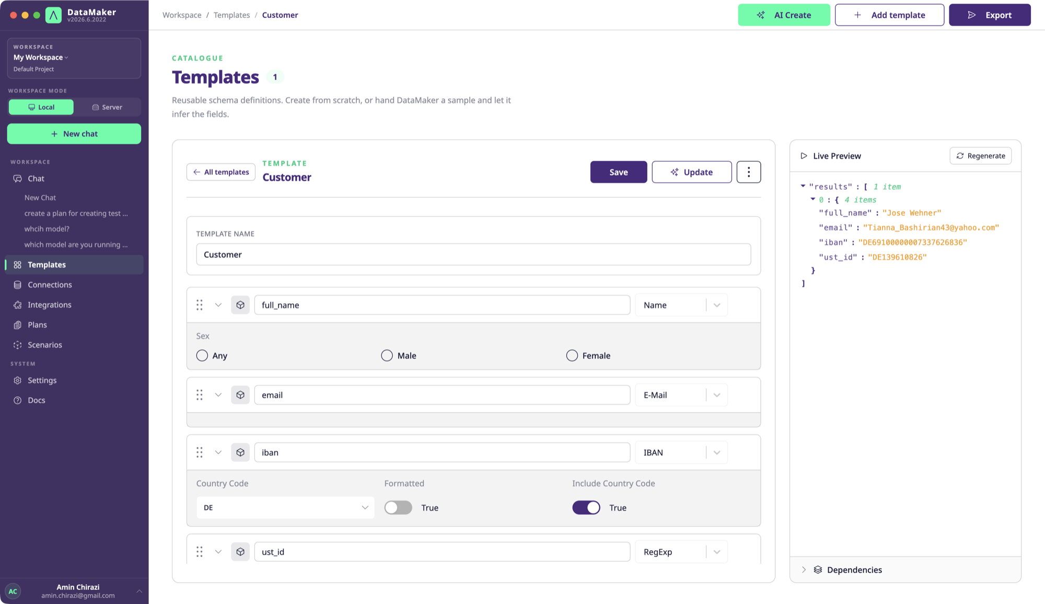Open Settings in the sidebar
Viewport: 1045px width, 604px height.
[74, 380]
